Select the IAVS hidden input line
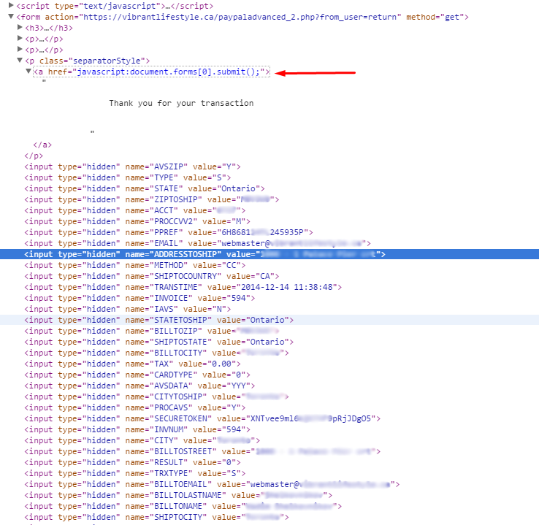The height and width of the screenshot is (525, 539). (128, 309)
